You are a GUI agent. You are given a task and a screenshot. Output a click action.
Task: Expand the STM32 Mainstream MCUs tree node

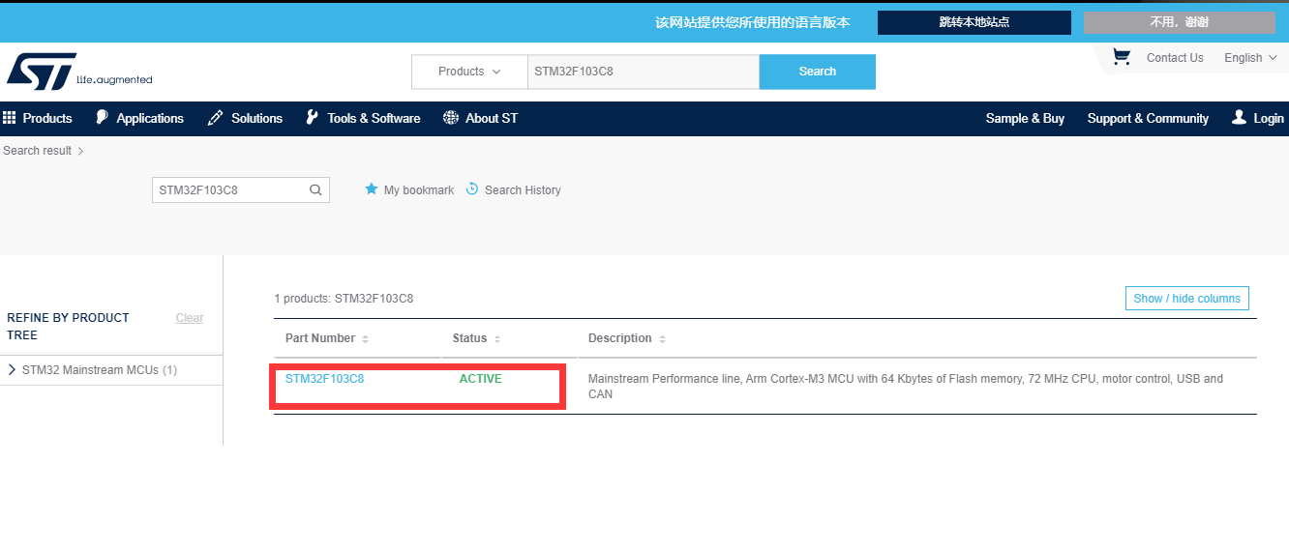point(12,369)
